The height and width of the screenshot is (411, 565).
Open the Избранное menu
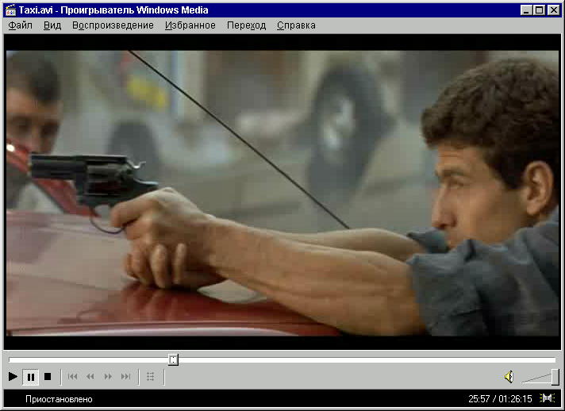click(x=190, y=25)
